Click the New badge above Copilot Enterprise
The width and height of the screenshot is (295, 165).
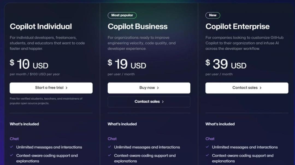coord(213,15)
